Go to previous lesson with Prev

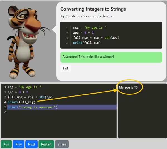(18, 144)
